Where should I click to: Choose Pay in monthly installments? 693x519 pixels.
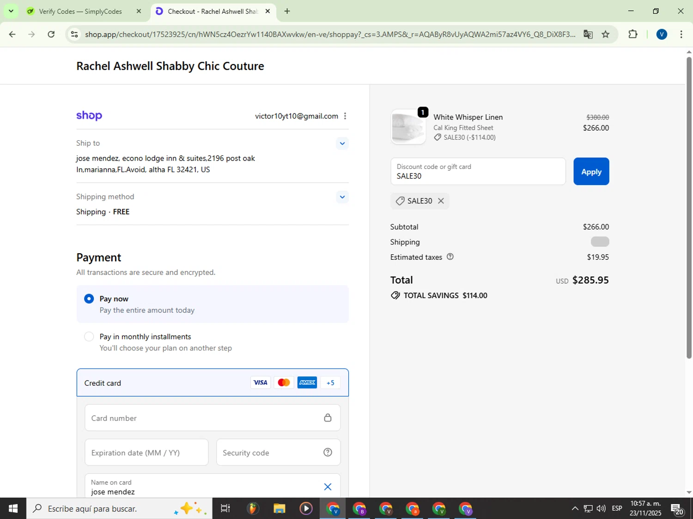(89, 337)
